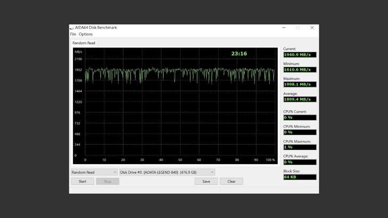Click the Stop button
Viewport: 388px width, 218px height.
(x=108, y=181)
